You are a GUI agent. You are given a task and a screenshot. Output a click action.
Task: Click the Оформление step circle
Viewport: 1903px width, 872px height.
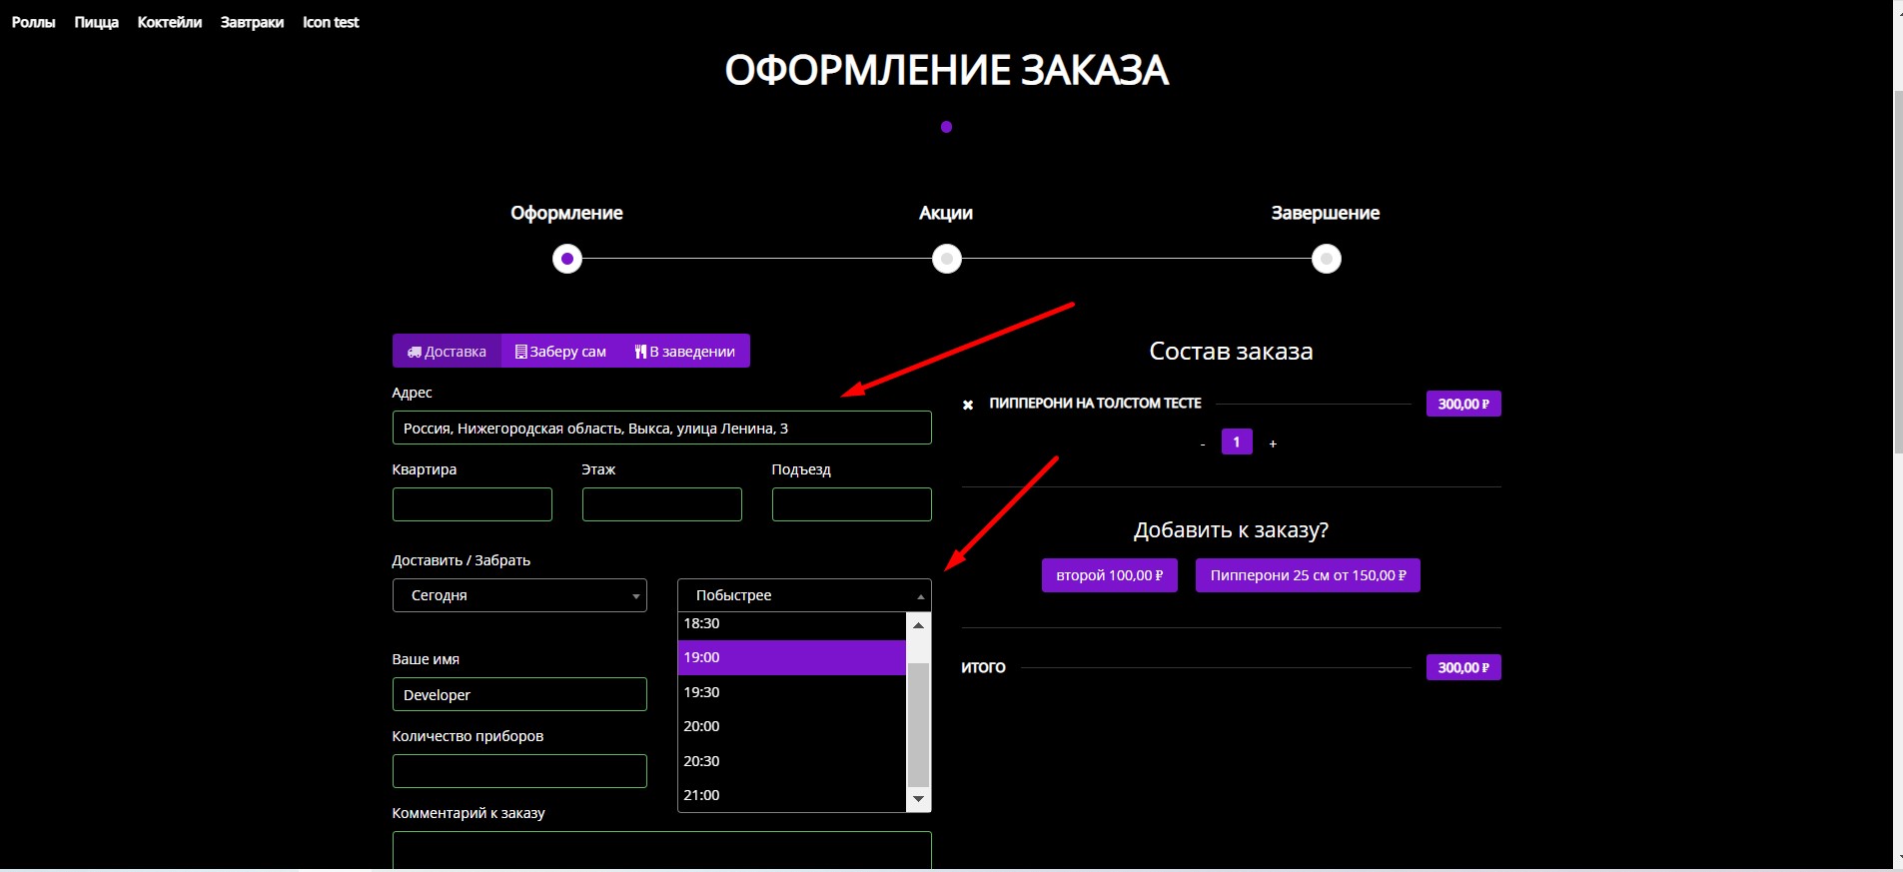pyautogui.click(x=567, y=259)
